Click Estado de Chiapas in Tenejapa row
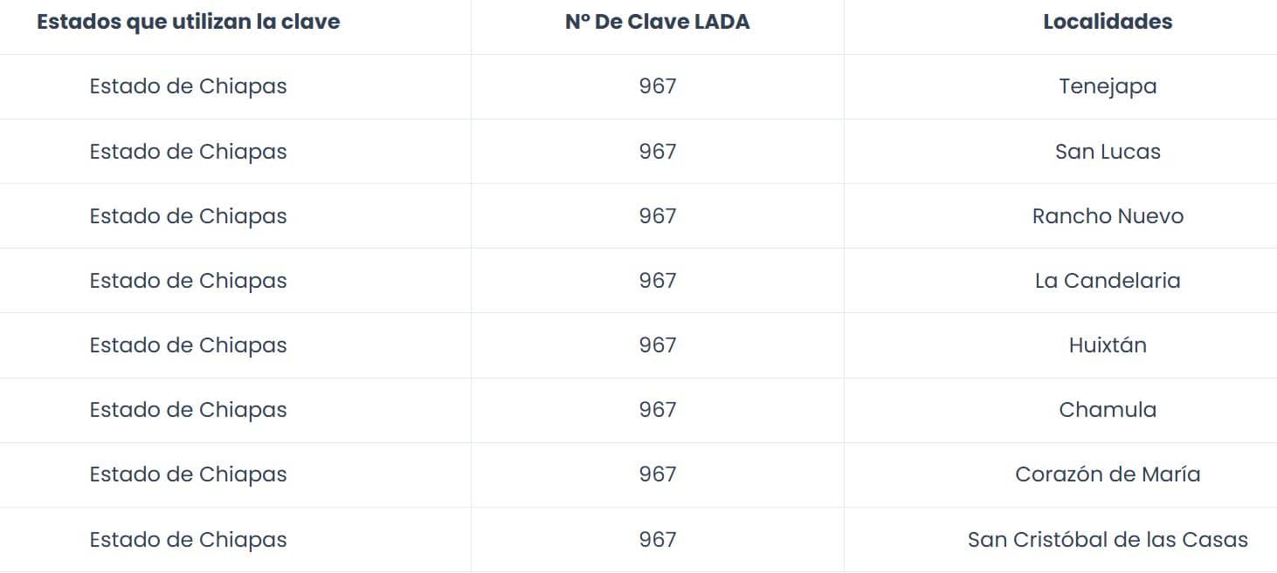This screenshot has width=1277, height=573. click(189, 86)
